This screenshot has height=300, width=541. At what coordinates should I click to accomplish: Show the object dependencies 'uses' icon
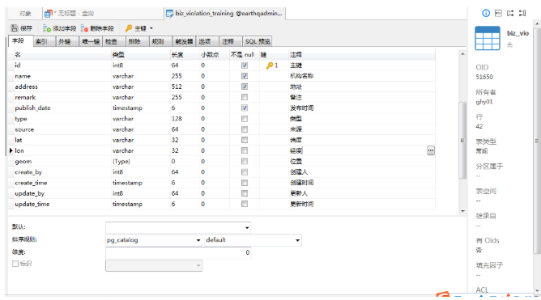510,13
